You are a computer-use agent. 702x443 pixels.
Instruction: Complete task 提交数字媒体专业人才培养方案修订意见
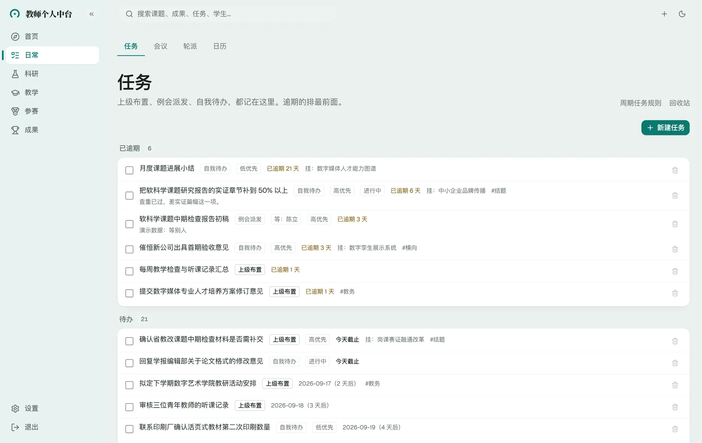click(x=129, y=293)
